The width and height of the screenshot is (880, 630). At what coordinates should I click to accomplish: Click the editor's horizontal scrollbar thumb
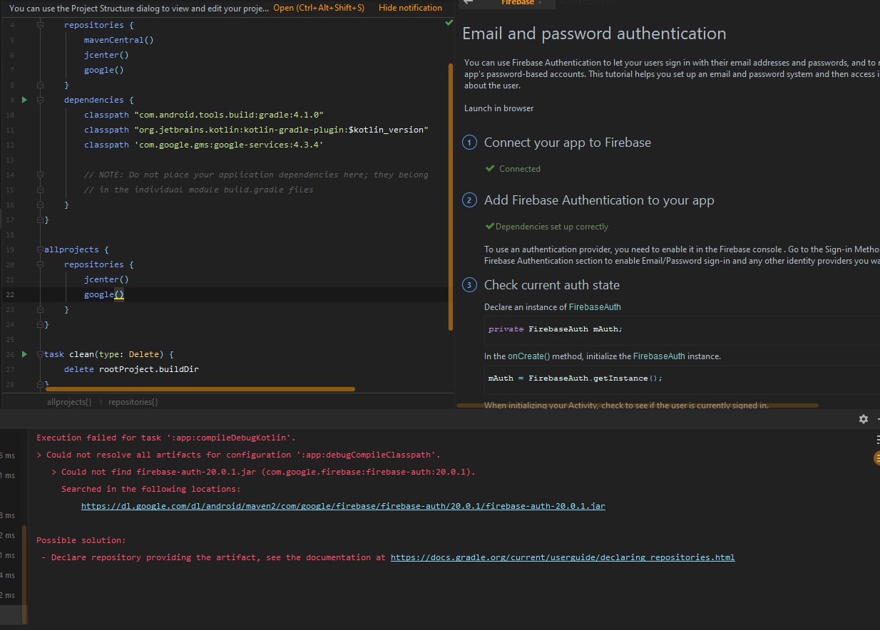click(200, 389)
